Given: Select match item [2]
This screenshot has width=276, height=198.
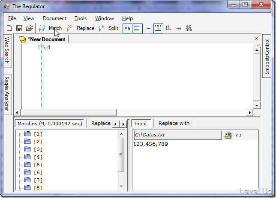Looking at the screenshot, I should point(38,142).
